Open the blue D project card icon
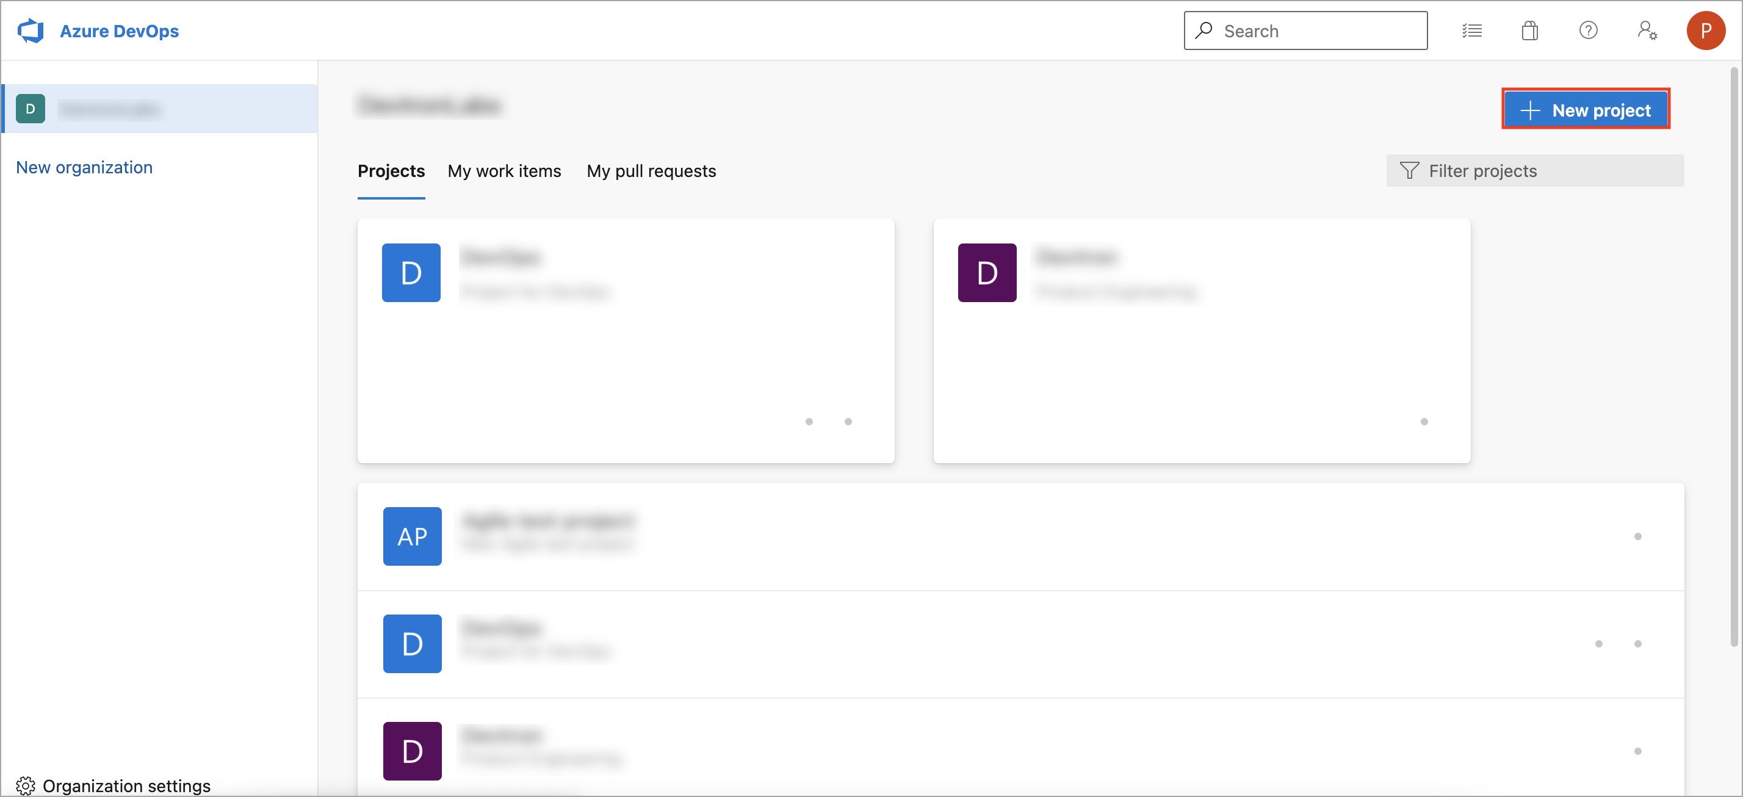Image resolution: width=1743 pixels, height=797 pixels. 411,273
